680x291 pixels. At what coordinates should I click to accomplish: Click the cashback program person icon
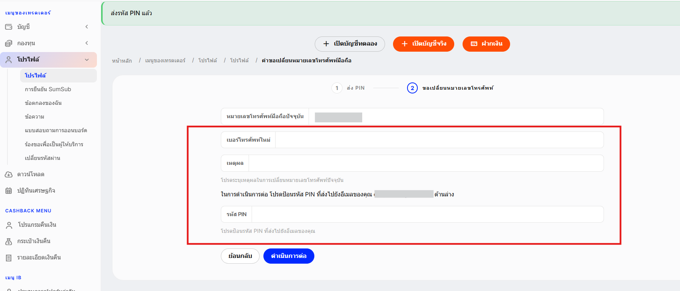(9, 225)
